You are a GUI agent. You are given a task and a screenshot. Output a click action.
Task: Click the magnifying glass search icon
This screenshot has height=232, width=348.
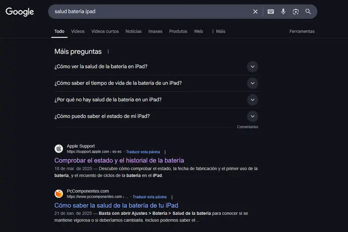click(308, 12)
